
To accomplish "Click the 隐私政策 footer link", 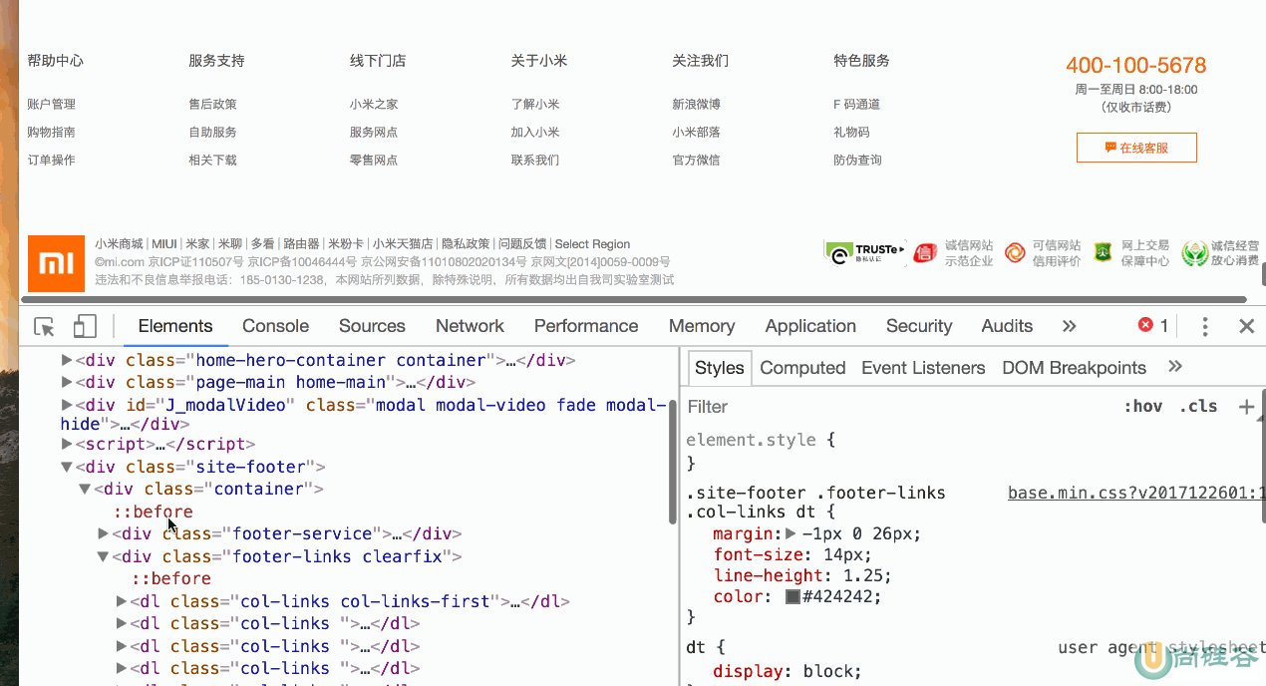I will coord(466,244).
